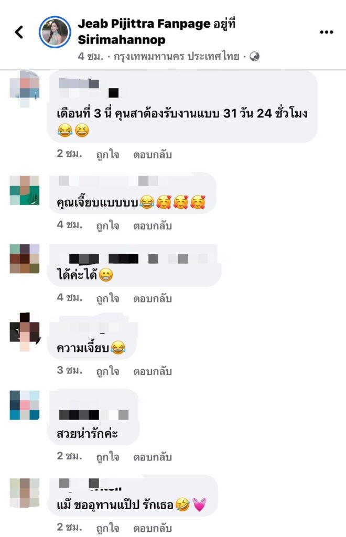Screen dimensions: 346x537
Task: Open avatar of the ความเจี๊ยบ commenter
Action: point(25,332)
